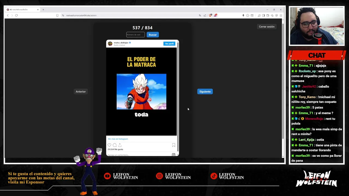Open the Brave Shields lion icon
349x196 pixels.
coord(210,16)
